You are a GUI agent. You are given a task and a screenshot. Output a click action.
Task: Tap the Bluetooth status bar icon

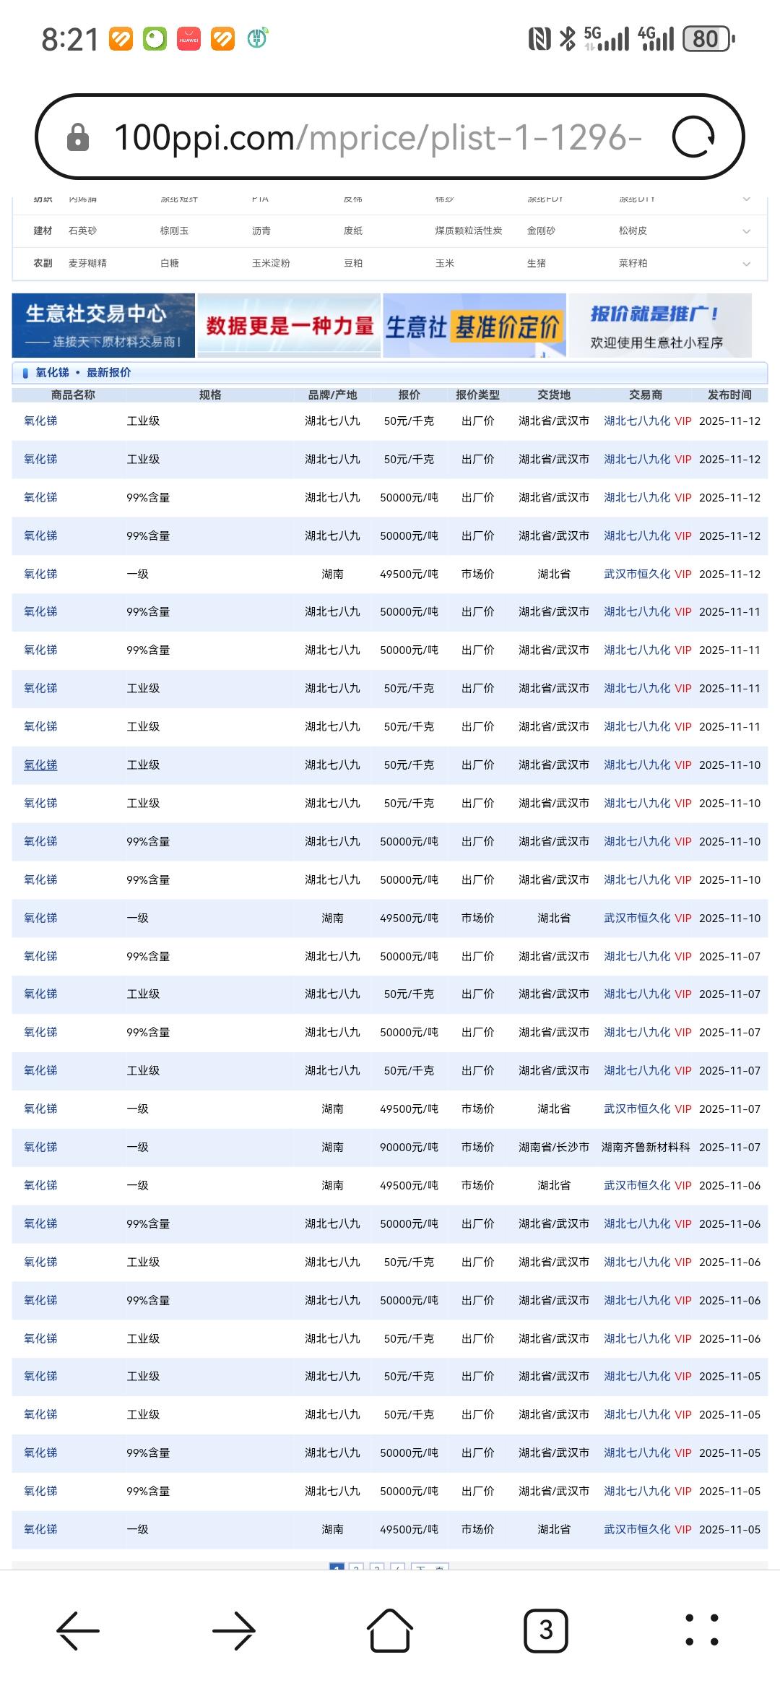pyautogui.click(x=568, y=38)
